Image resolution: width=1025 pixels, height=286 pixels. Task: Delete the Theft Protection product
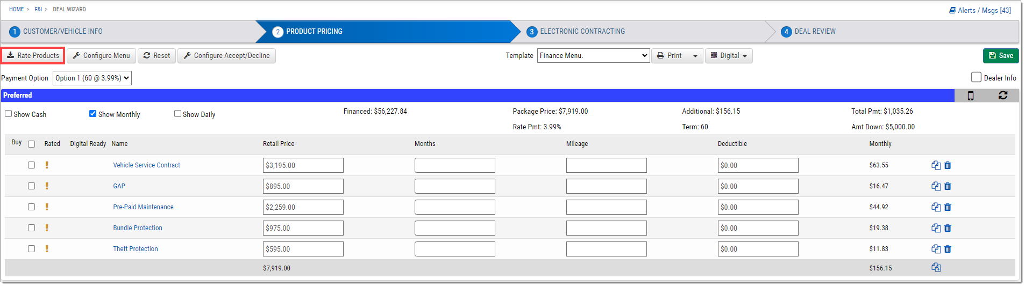(x=948, y=249)
